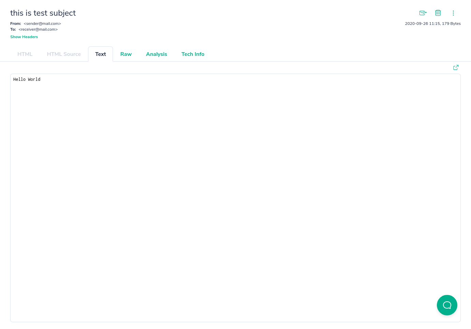View the Analysis tab
The image size is (471, 329).
pos(156,54)
